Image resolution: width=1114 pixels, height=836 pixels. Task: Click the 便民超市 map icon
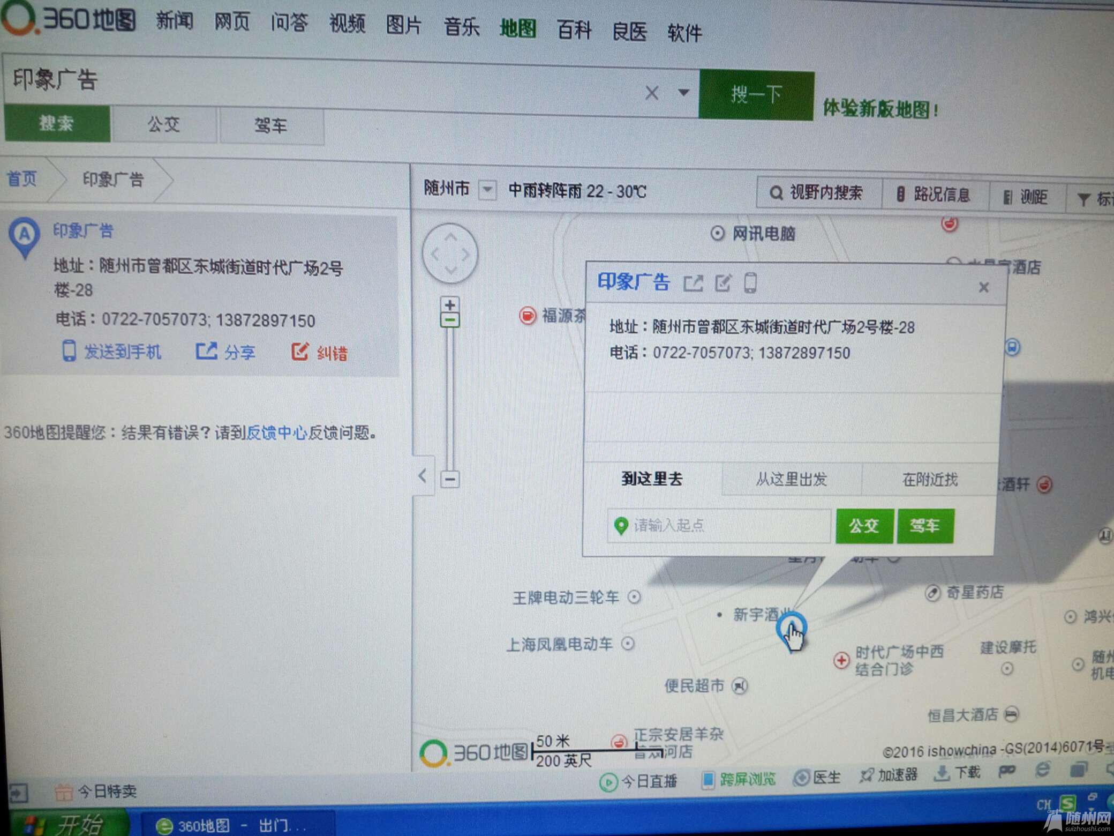(740, 685)
